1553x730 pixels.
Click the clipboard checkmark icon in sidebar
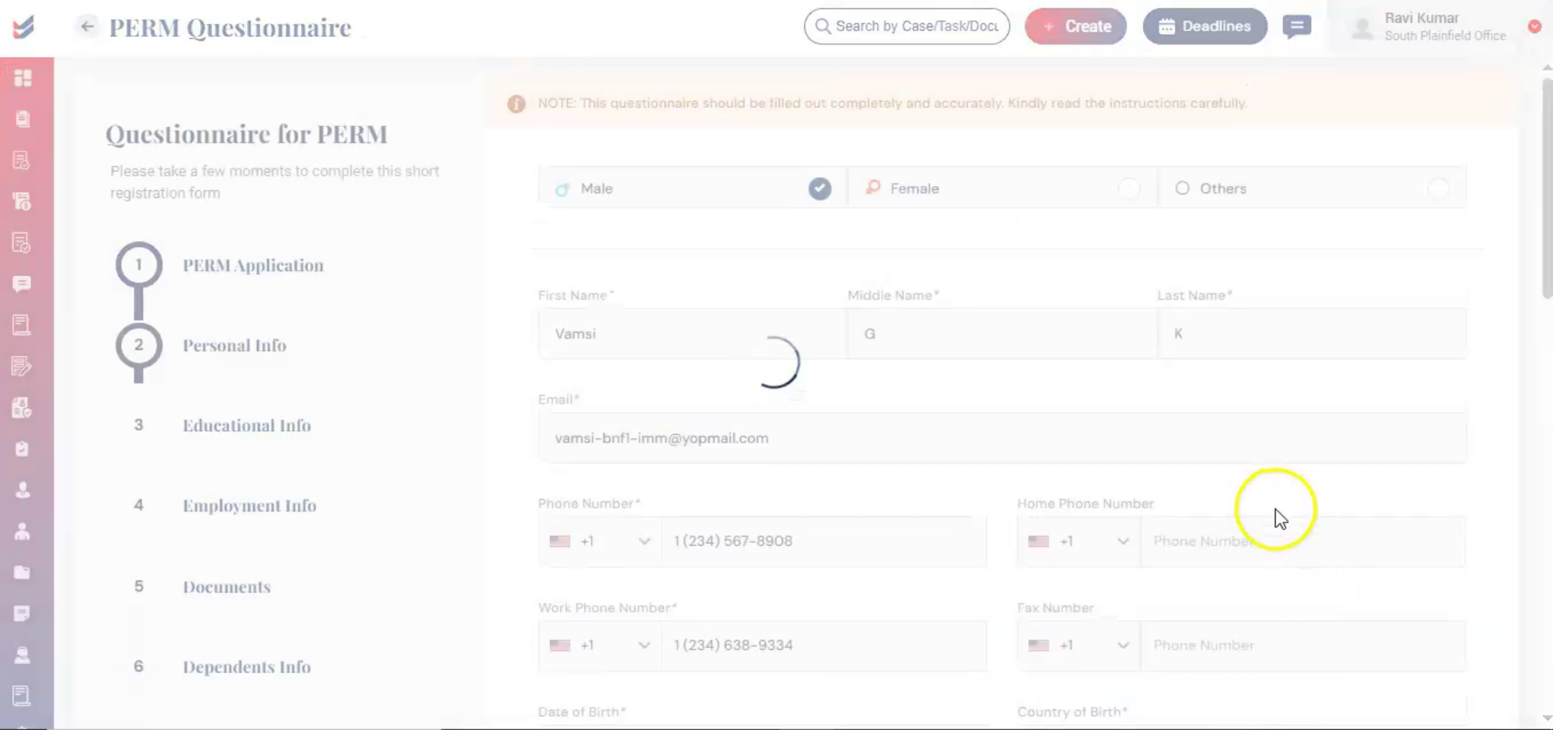point(22,449)
